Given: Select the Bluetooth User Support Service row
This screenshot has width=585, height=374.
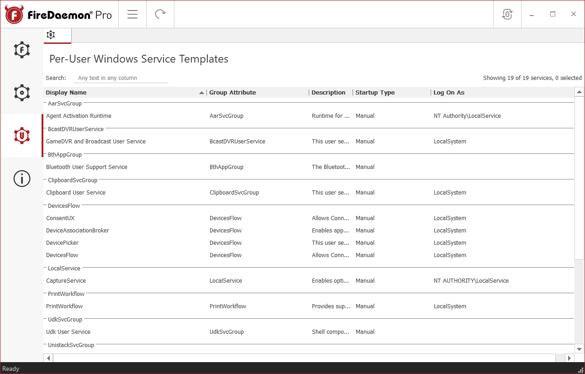Looking at the screenshot, I should [309, 167].
